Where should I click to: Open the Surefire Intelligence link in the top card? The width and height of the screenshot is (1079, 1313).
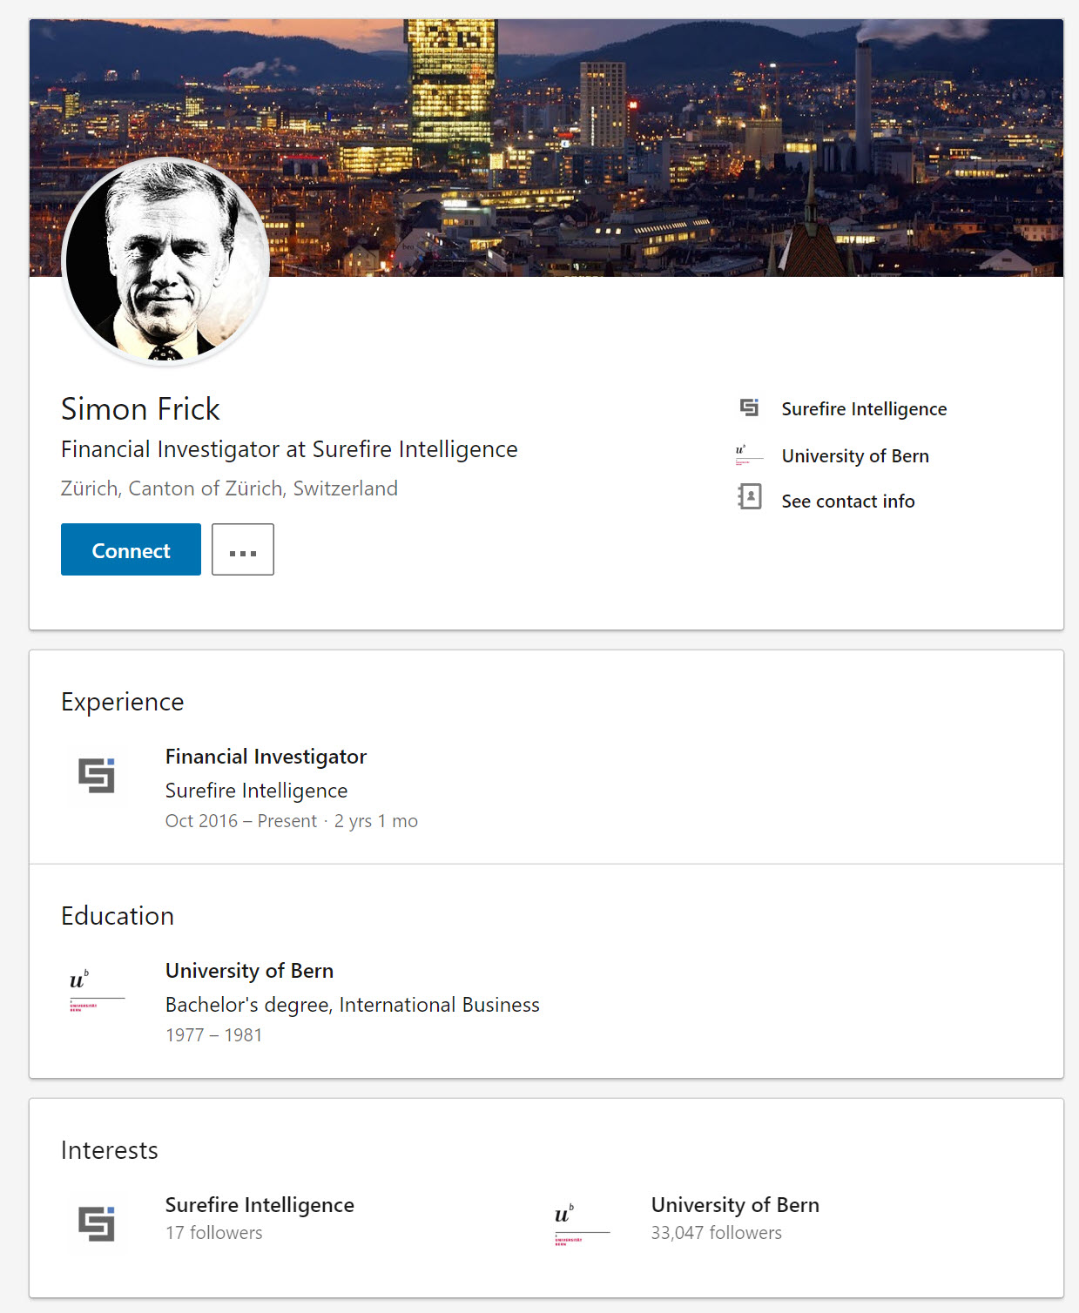click(x=864, y=409)
